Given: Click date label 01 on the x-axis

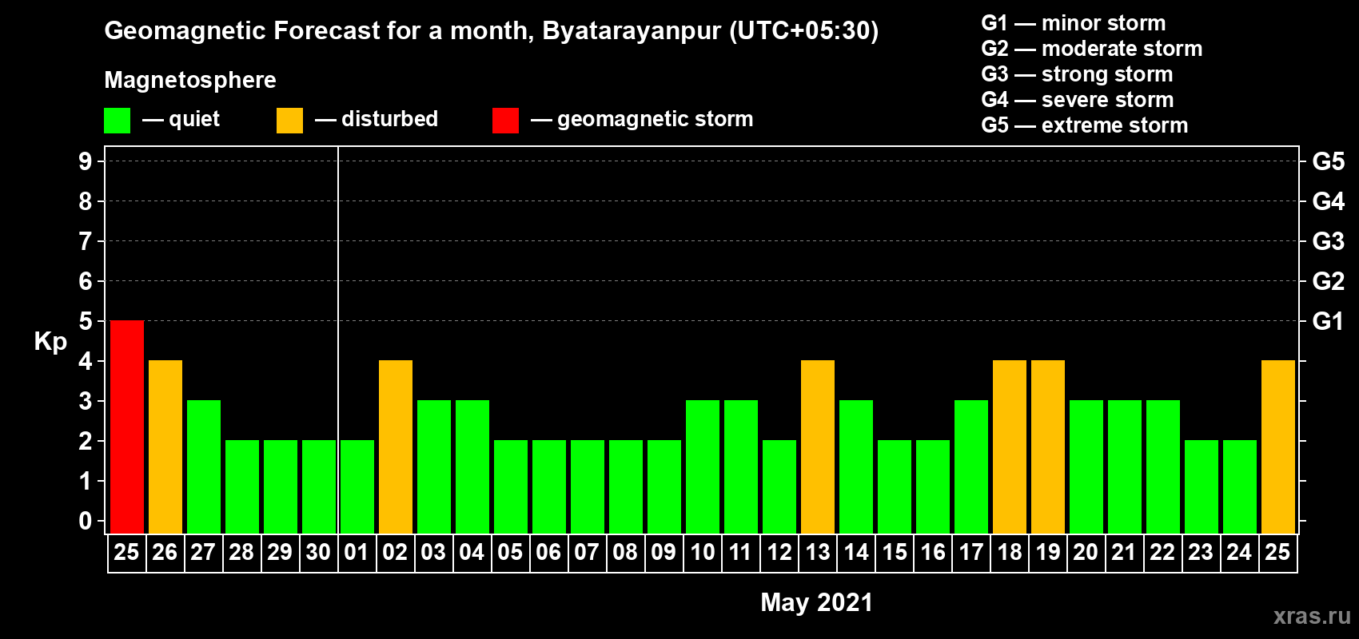Looking at the screenshot, I should pyautogui.click(x=357, y=552).
